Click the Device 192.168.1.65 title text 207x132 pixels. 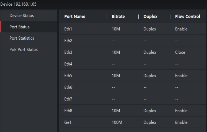pos(18,5)
